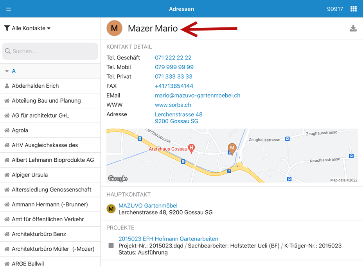
Task: Open the Alpiger Ursula contact entry
Action: click(30, 175)
